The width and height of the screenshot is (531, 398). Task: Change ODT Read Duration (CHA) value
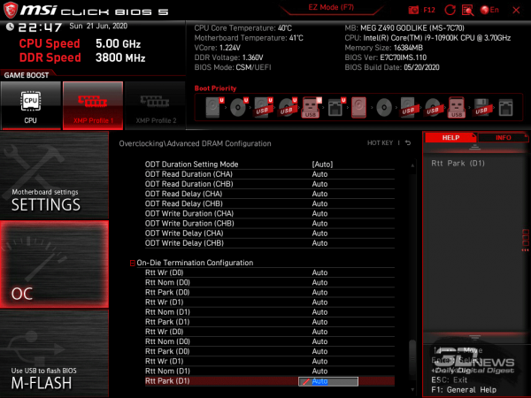[x=320, y=174]
